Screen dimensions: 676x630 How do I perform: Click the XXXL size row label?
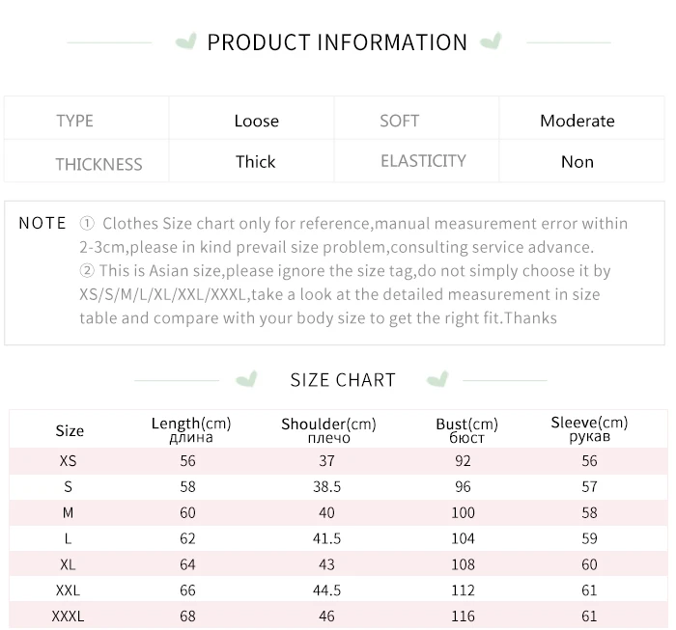click(x=68, y=616)
